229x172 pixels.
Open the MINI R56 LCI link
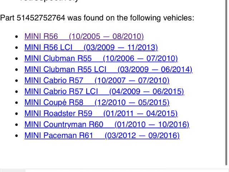tap(48, 48)
